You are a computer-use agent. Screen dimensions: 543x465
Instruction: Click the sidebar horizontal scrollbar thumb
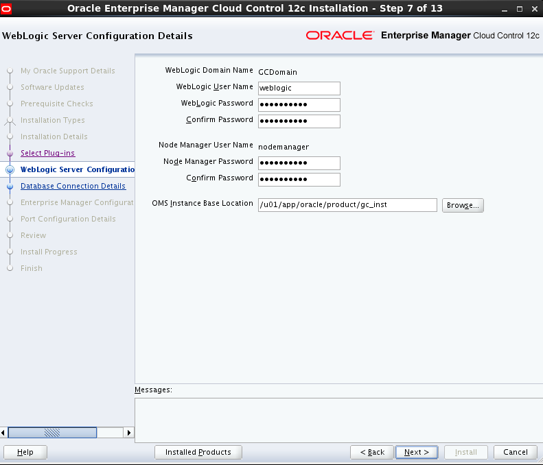52,433
